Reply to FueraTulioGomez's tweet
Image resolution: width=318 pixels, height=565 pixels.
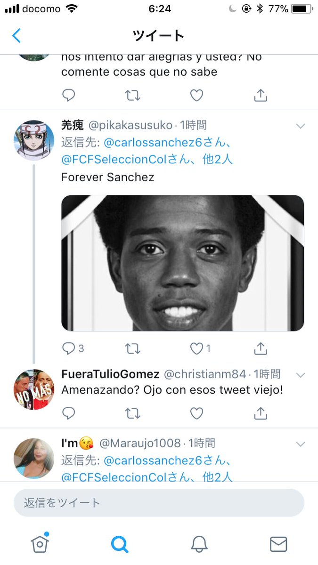coord(69,413)
